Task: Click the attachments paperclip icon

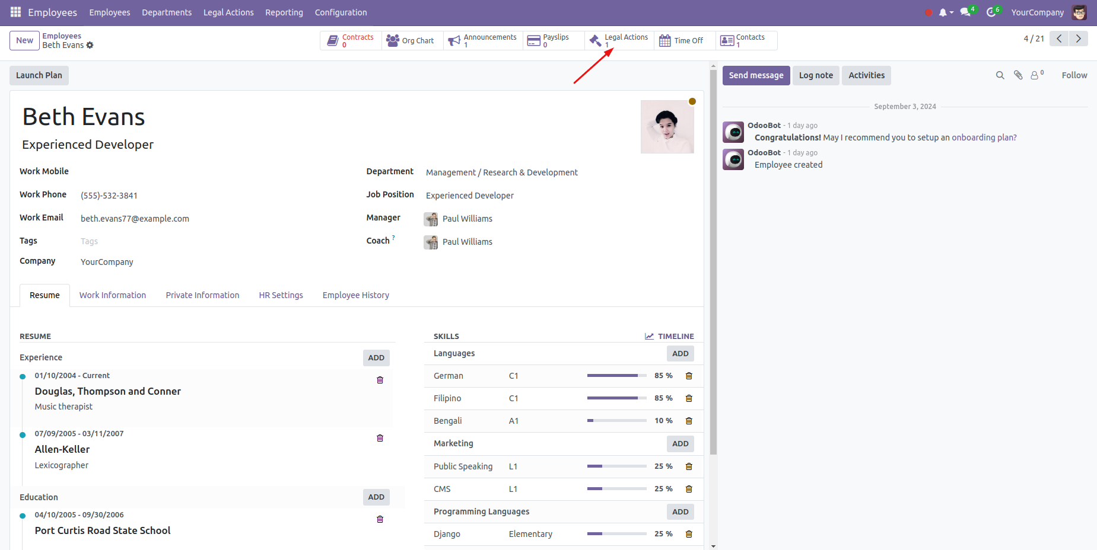Action: [1018, 75]
